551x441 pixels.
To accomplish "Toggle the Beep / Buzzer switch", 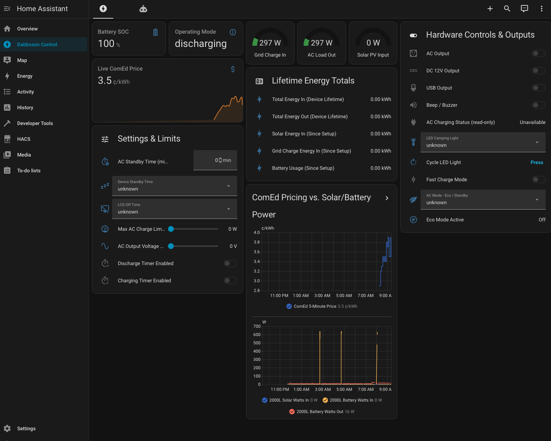I will pyautogui.click(x=538, y=105).
